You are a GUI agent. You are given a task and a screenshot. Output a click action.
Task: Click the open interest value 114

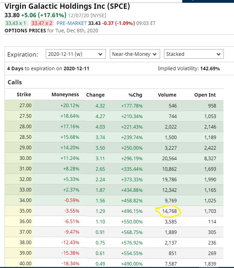click(x=212, y=222)
